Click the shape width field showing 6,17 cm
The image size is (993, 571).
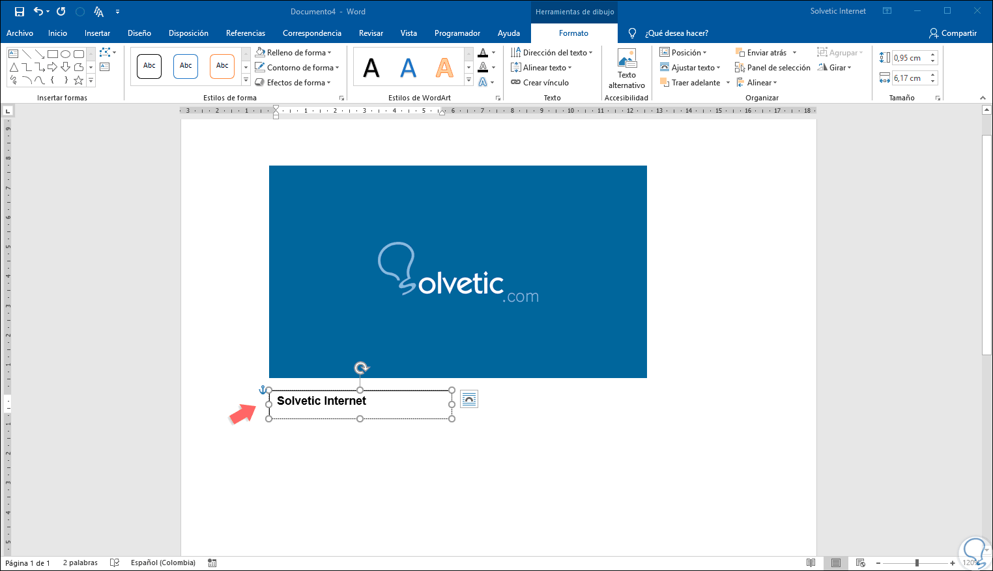coord(910,78)
